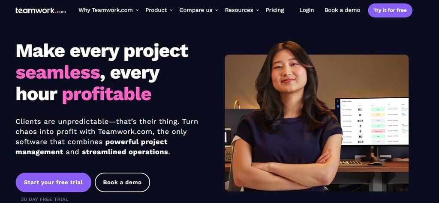The height and width of the screenshot is (203, 439).
Task: Click the pink word seamless
Action: 58,73
